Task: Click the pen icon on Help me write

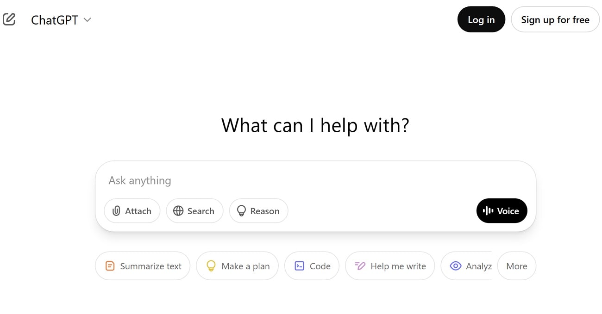Action: pyautogui.click(x=360, y=266)
